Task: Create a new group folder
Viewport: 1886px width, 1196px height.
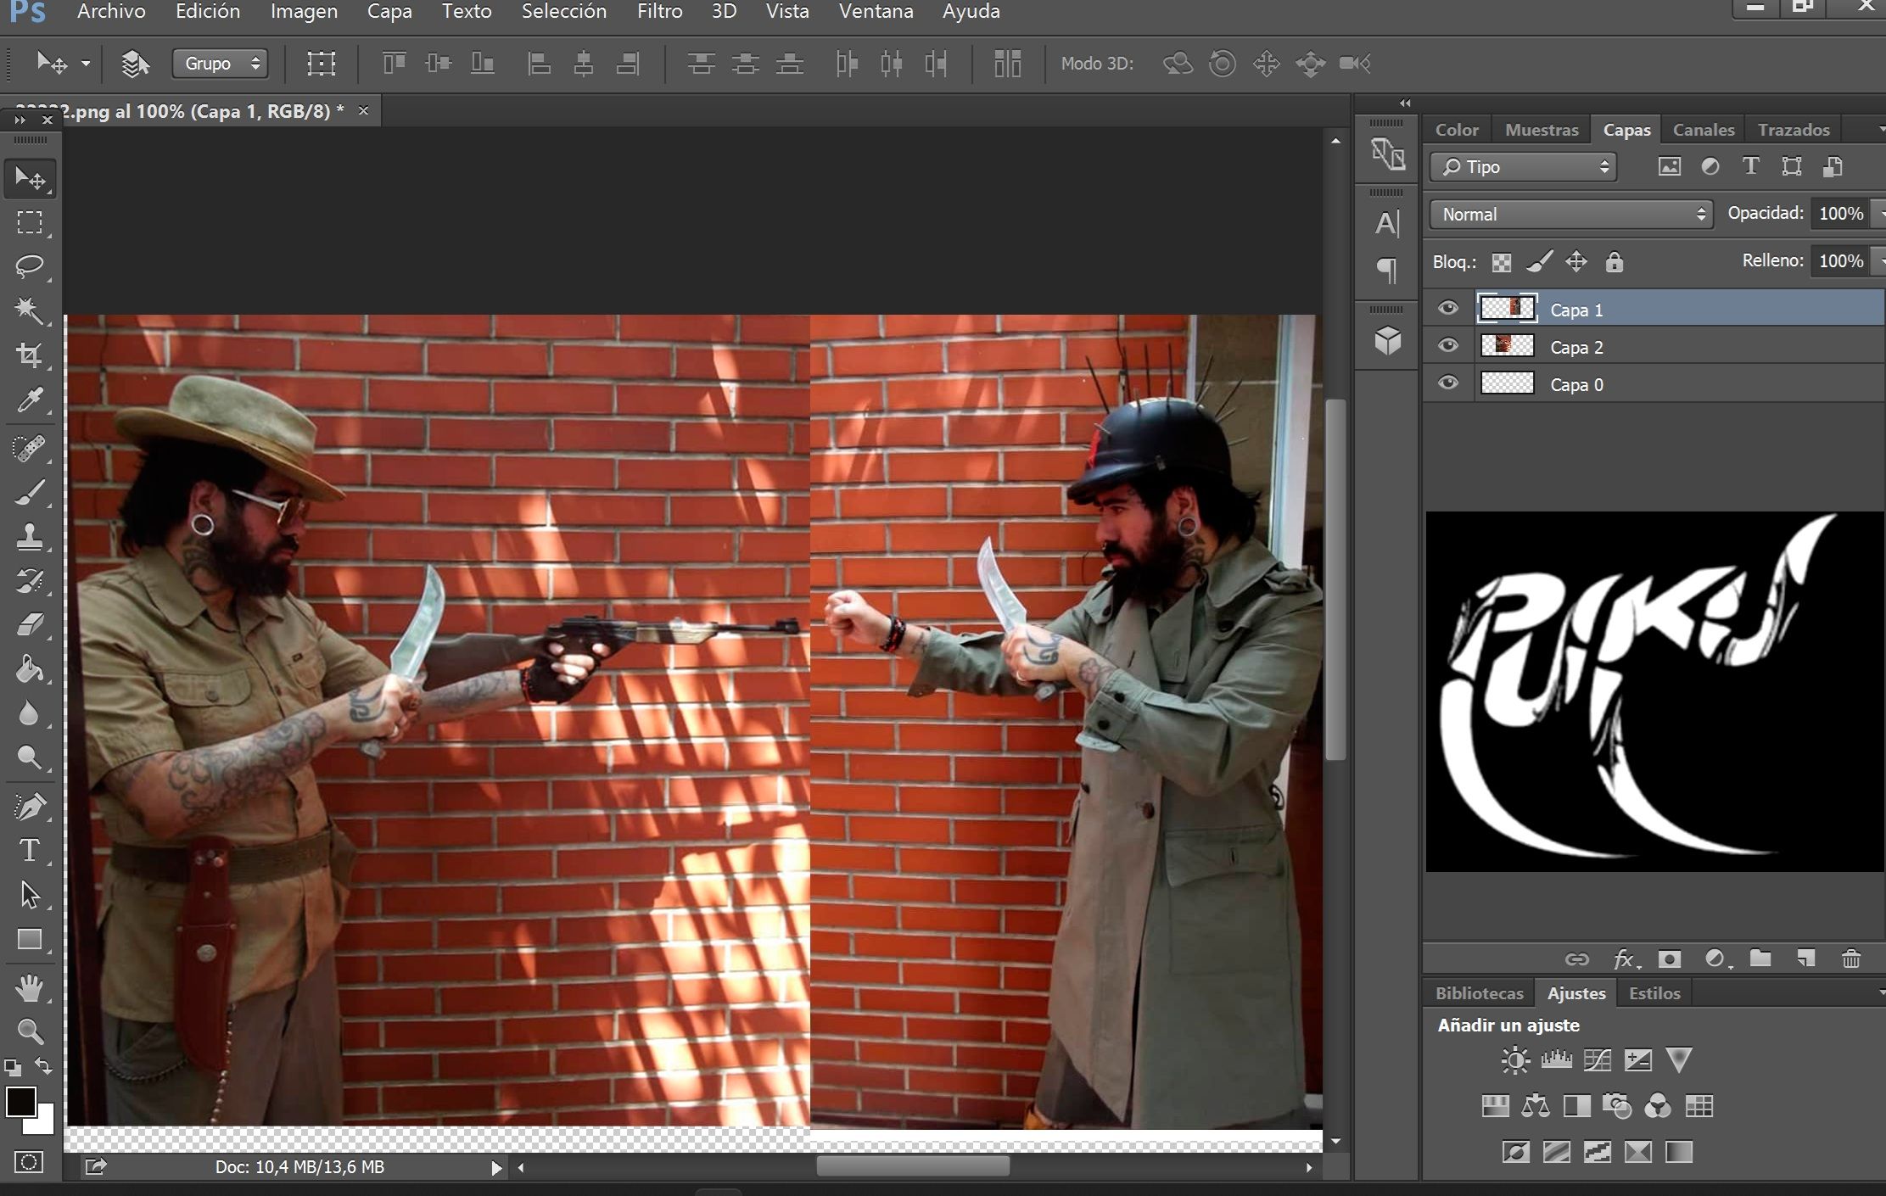Action: (x=1760, y=958)
